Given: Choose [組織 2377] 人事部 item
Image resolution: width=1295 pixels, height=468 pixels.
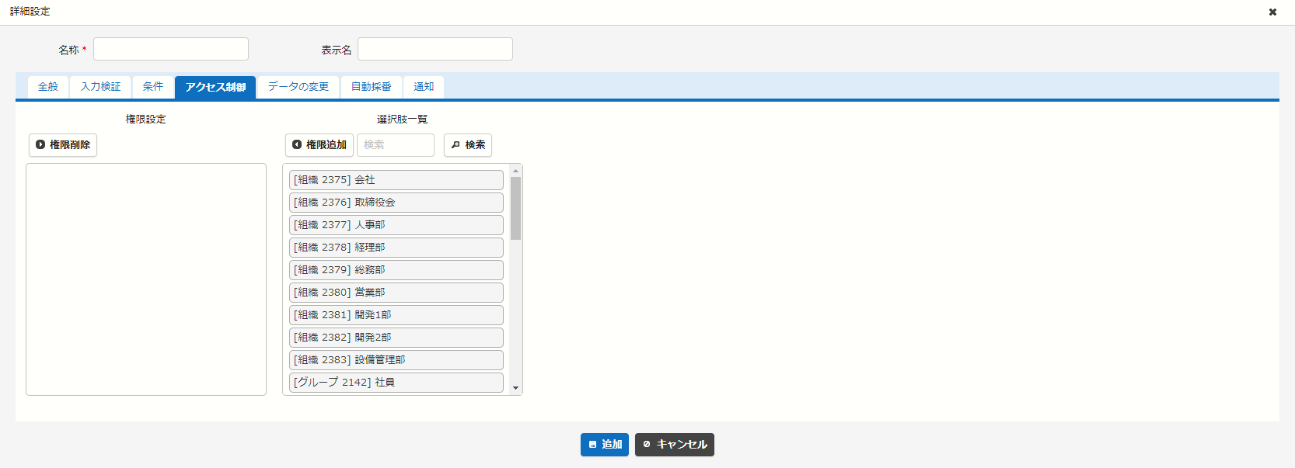Looking at the screenshot, I should tap(396, 225).
